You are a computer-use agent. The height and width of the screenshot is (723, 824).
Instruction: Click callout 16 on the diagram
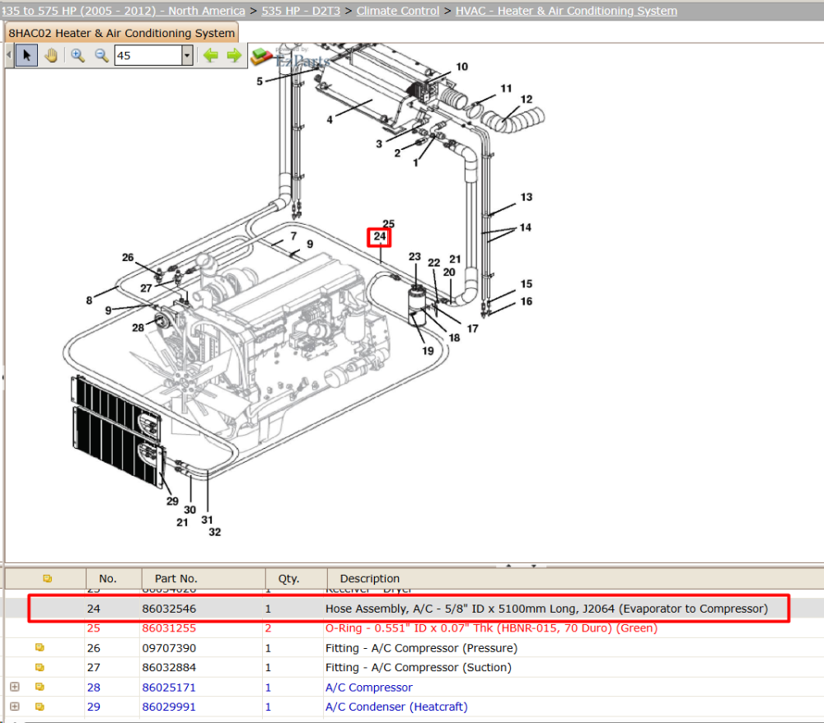(527, 301)
